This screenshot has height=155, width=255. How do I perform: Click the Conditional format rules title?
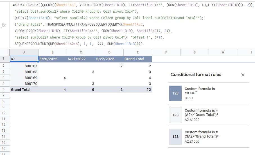pyautogui.click(x=196, y=75)
